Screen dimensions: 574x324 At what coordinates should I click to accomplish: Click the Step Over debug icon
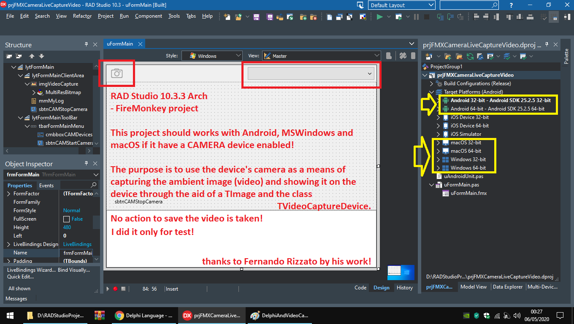click(x=450, y=17)
